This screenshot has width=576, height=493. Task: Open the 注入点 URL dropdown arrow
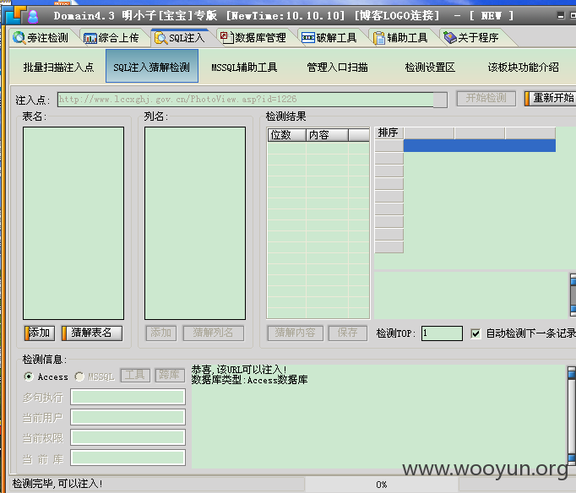440,100
